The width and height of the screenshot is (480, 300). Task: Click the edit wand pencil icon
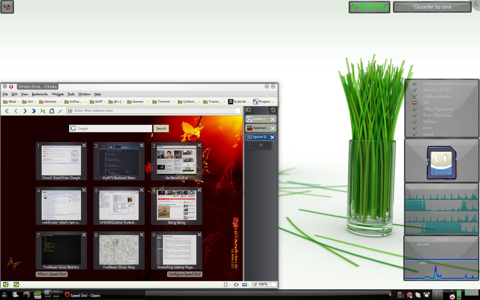coord(60,111)
